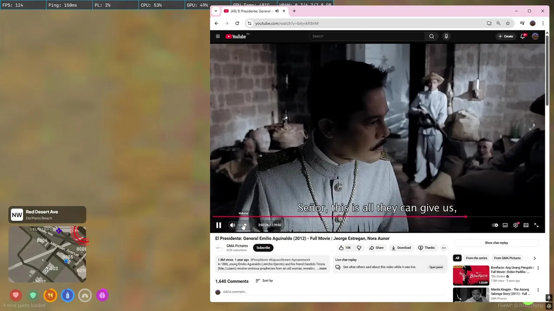Screen dimensions: 554x311
Task: Go to YouTube home via logo
Action: click(x=236, y=36)
